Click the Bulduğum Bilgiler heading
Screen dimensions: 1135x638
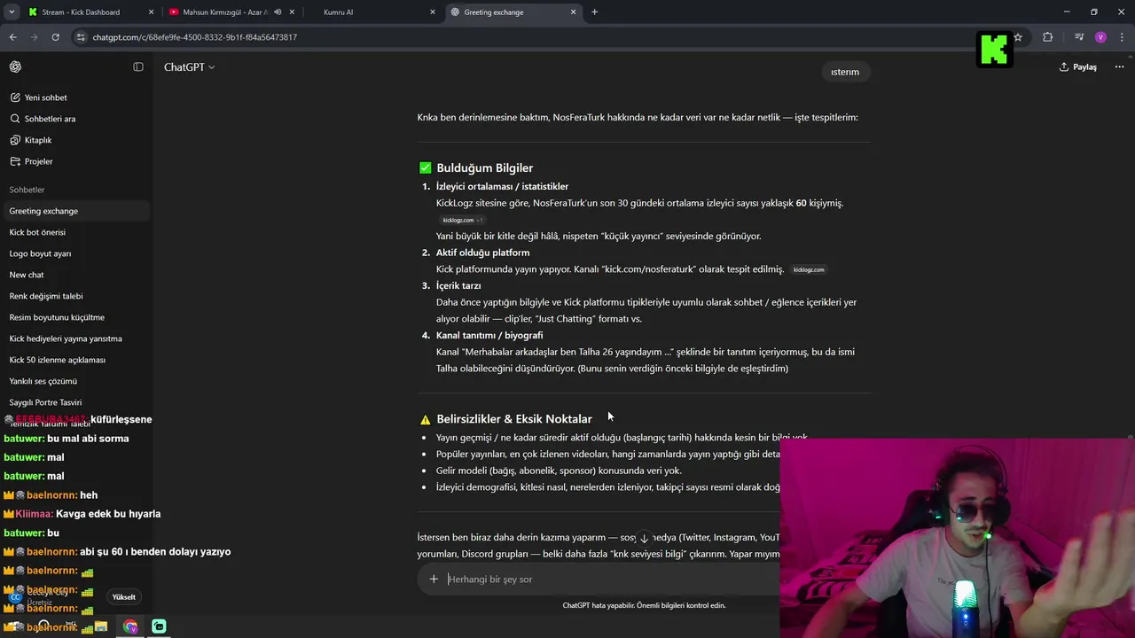tap(484, 167)
